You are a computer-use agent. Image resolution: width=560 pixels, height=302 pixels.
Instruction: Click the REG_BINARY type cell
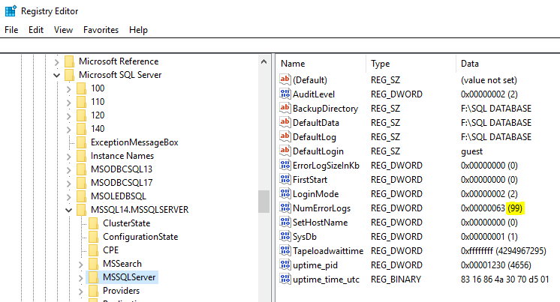click(396, 280)
